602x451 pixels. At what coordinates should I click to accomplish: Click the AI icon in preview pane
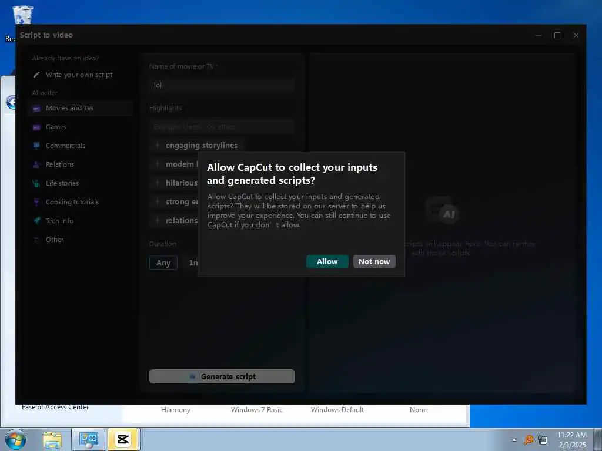click(441, 211)
